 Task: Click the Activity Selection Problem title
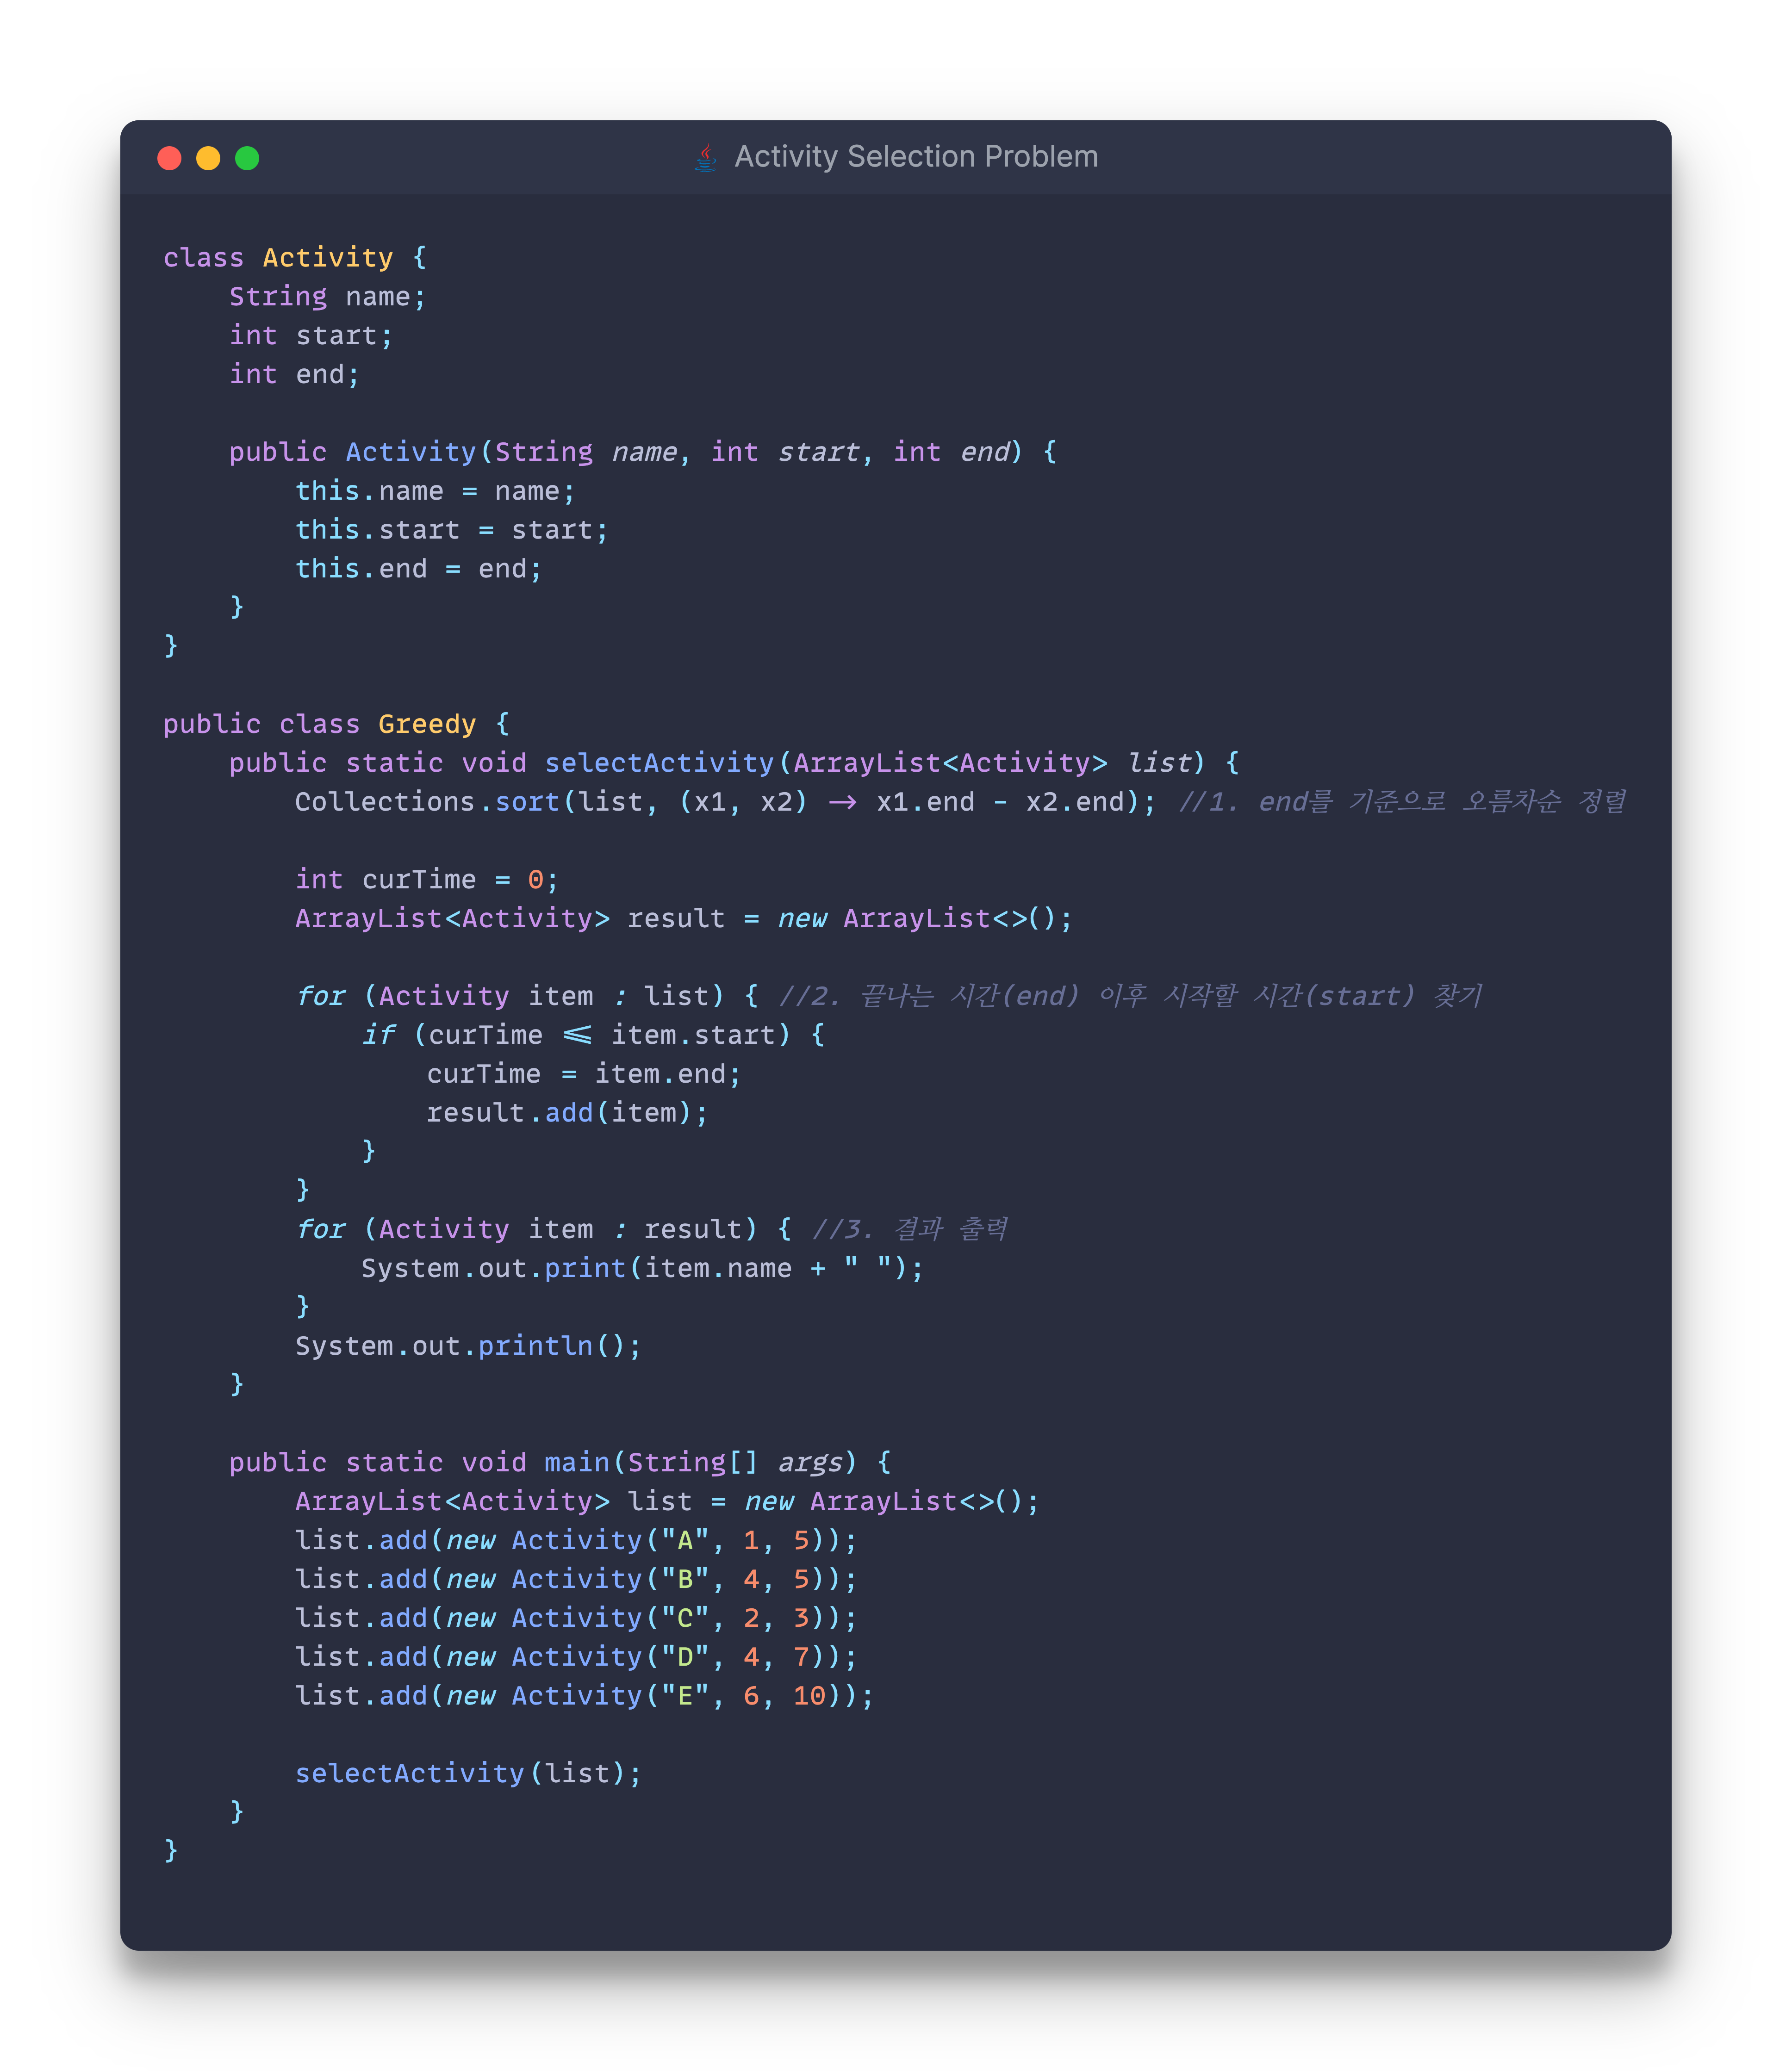(915, 157)
